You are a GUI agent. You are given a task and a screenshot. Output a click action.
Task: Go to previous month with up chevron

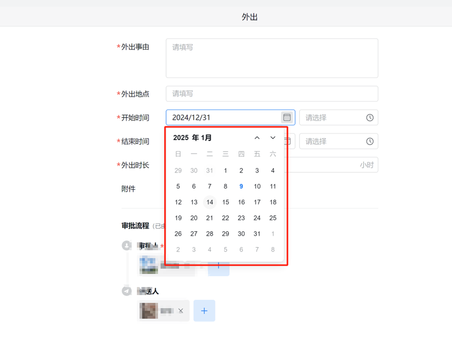pyautogui.click(x=257, y=138)
